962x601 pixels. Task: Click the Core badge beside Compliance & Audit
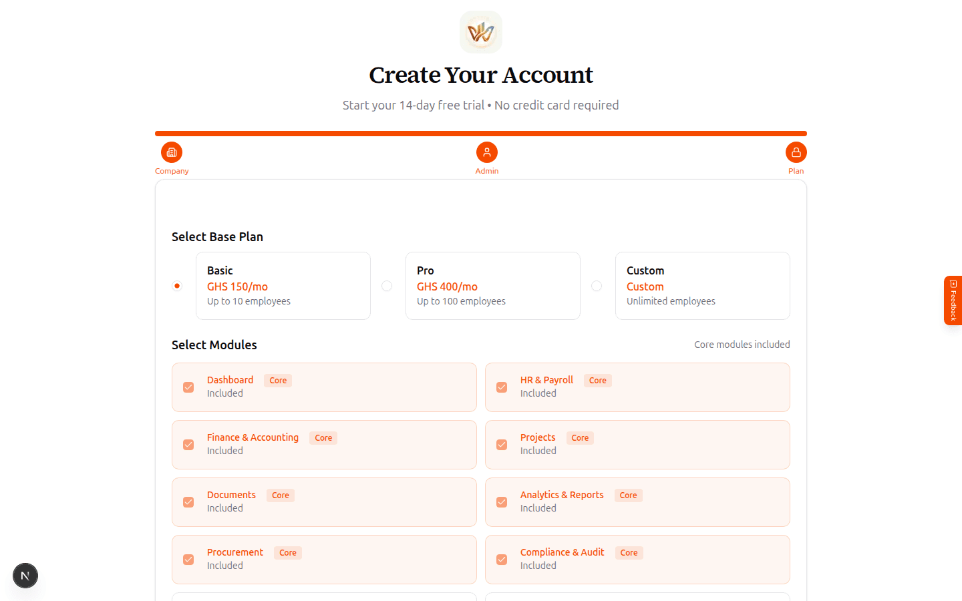click(629, 553)
